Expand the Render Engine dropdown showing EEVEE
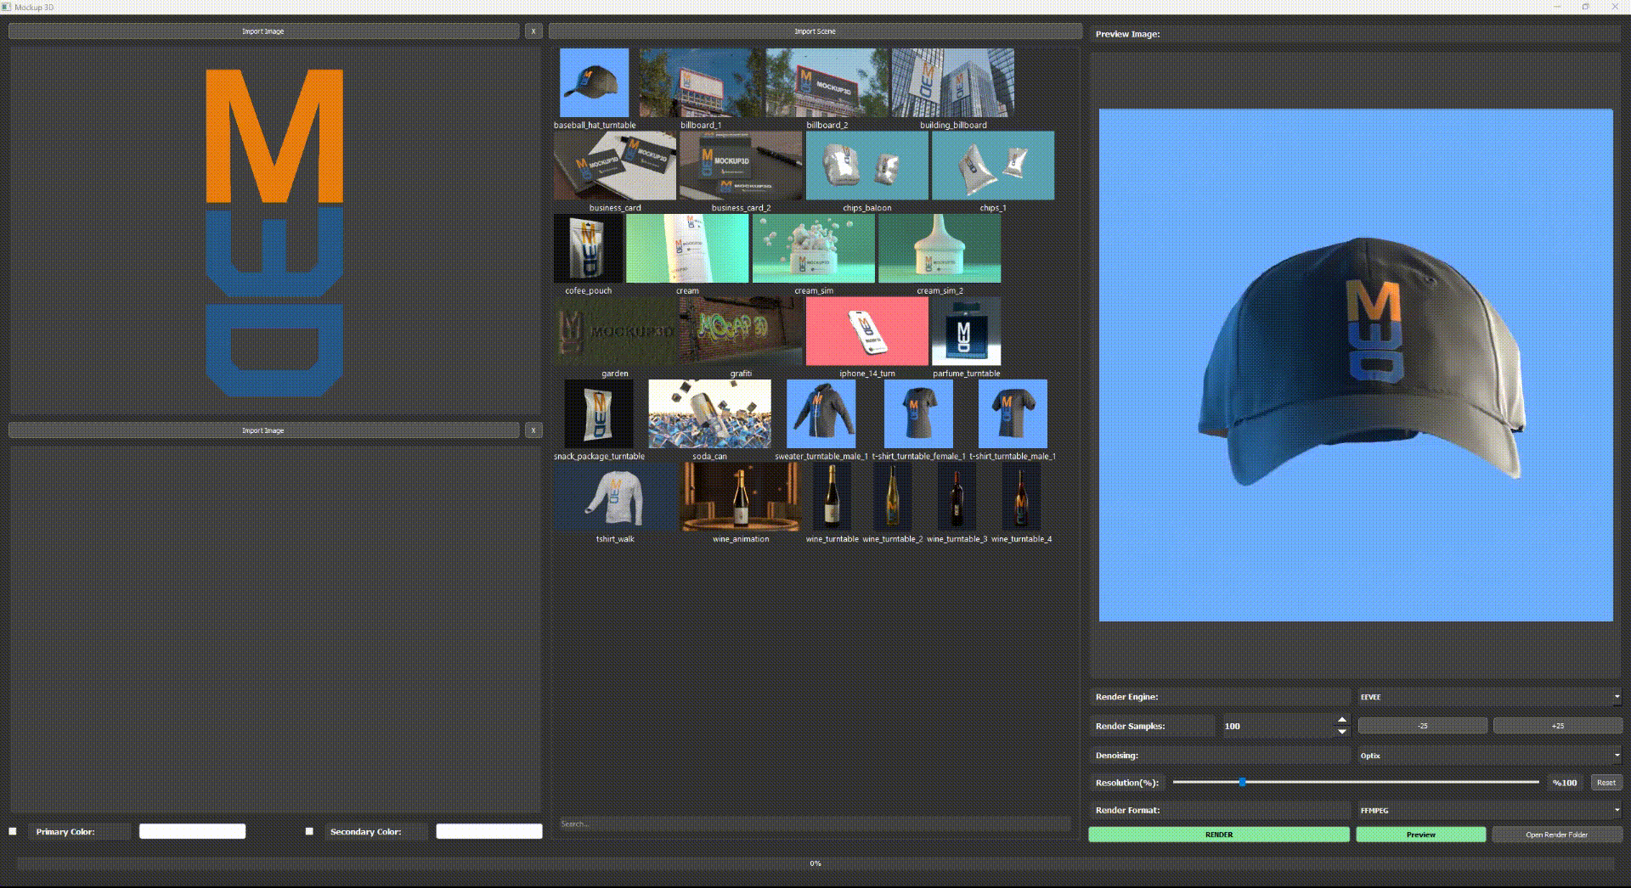 coord(1490,697)
